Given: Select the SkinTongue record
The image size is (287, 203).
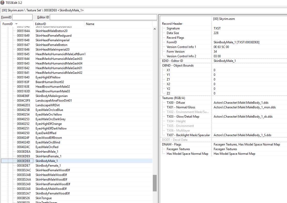Looking at the screenshot, I should 76,198.
